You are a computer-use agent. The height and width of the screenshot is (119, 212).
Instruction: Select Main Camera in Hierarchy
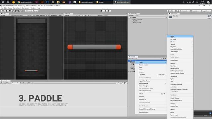click(137, 19)
